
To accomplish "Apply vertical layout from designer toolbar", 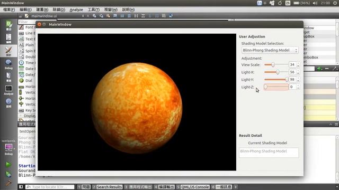I will point(129,16).
